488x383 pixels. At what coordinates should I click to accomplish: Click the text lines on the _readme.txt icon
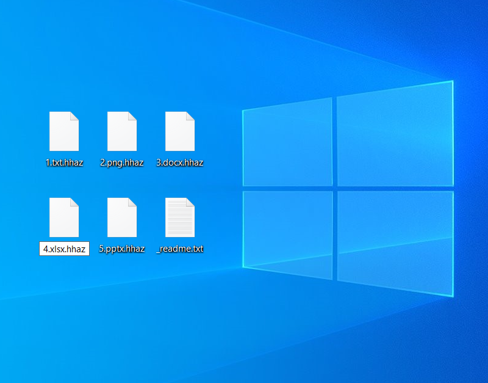click(x=179, y=220)
